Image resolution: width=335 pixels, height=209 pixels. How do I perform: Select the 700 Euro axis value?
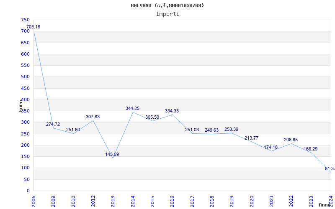[x=25, y=31]
